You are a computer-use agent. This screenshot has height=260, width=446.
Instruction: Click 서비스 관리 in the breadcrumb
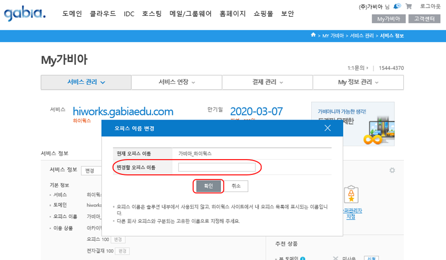tap(362, 35)
